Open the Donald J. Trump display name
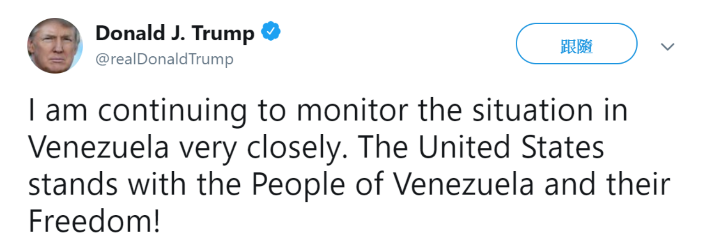The width and height of the screenshot is (705, 245). pos(175,33)
